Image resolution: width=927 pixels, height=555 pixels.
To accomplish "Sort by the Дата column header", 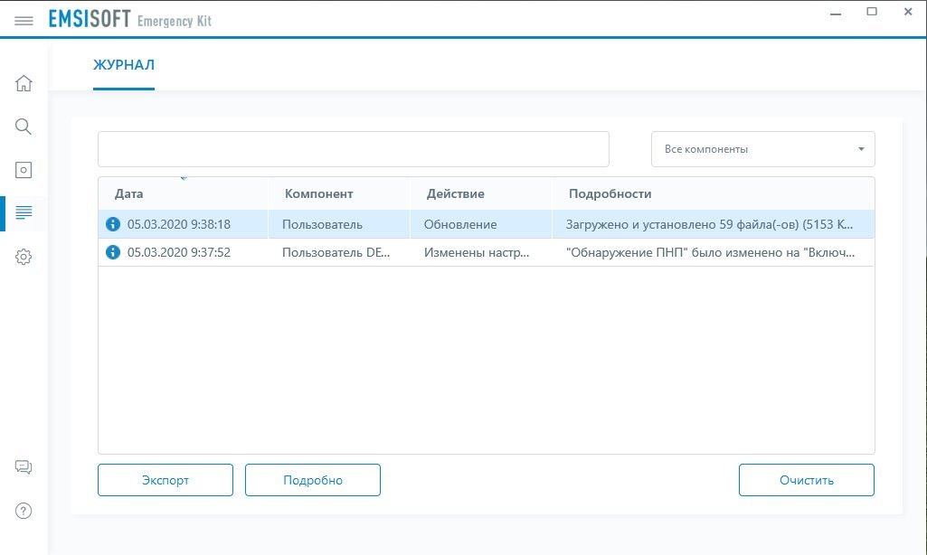I will [129, 193].
